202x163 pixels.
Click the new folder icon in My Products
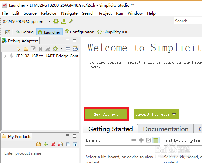pos(38,144)
